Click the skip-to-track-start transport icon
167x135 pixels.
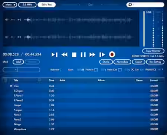(55, 54)
